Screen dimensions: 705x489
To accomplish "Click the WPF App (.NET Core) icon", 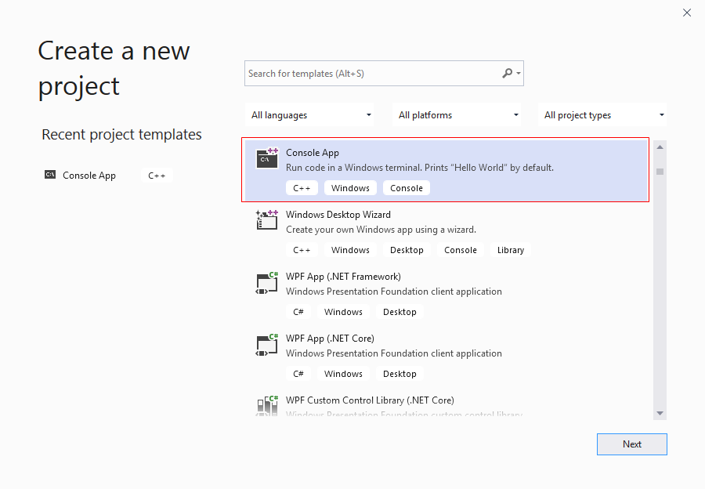I will [x=267, y=343].
